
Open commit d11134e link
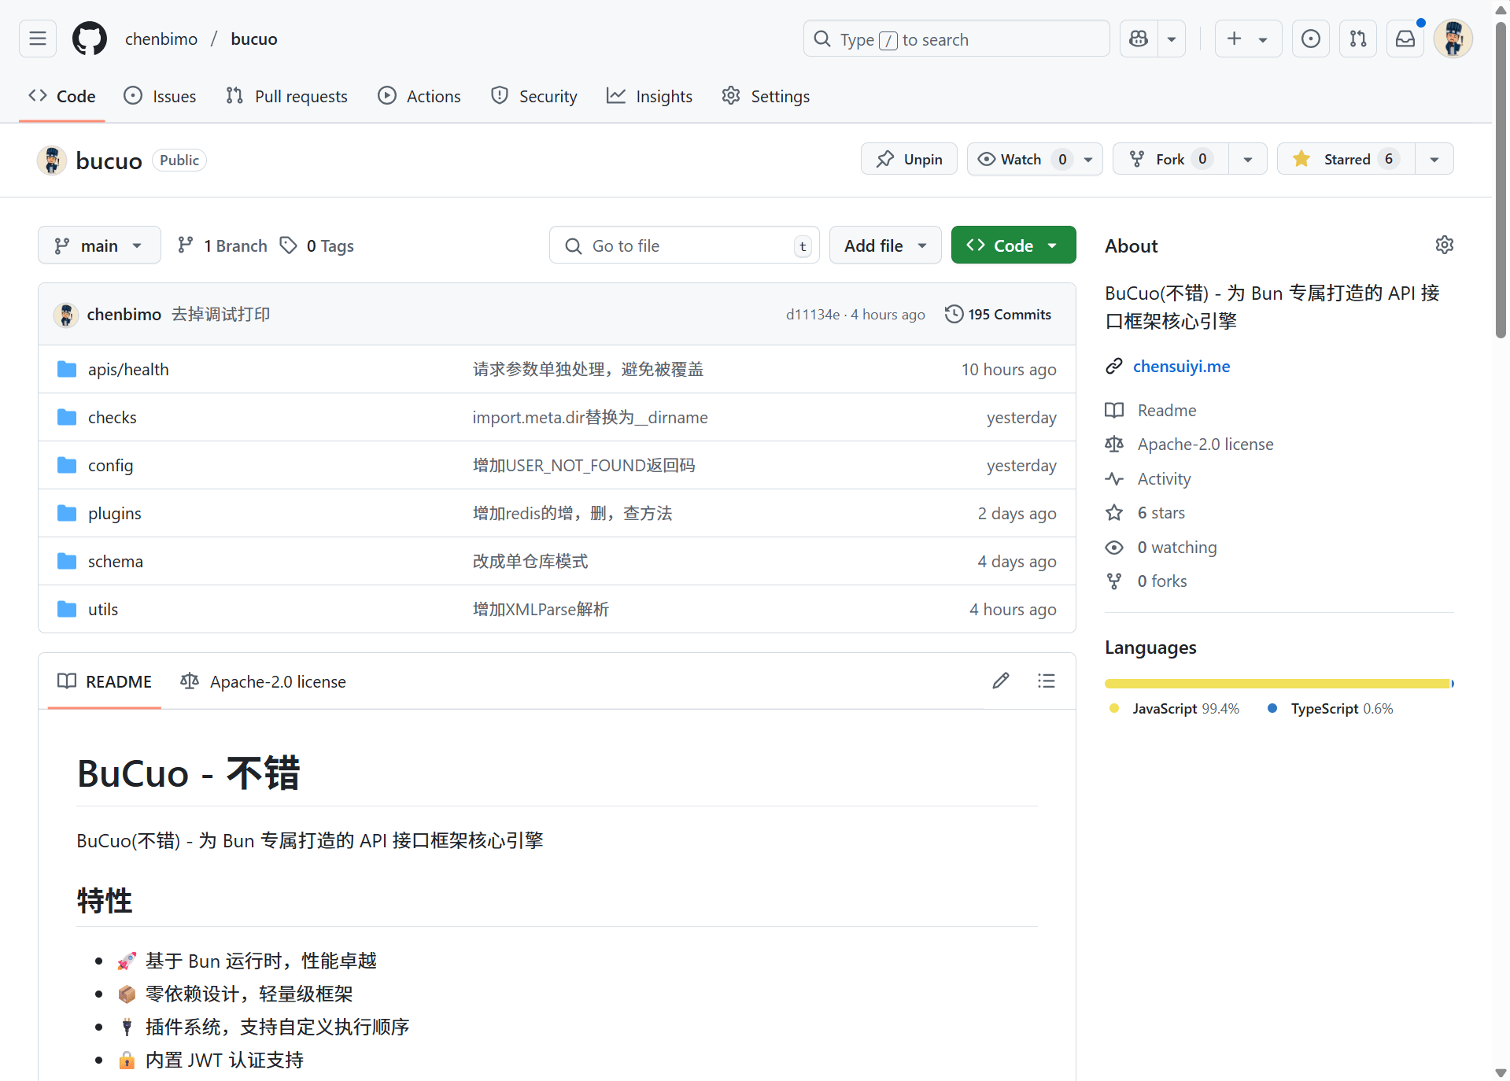(x=813, y=315)
